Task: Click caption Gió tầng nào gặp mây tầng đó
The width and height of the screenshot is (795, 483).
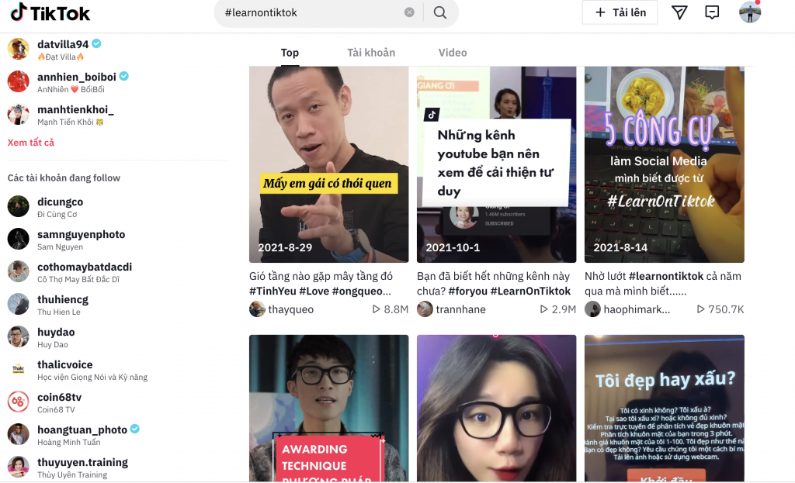Action: (321, 277)
